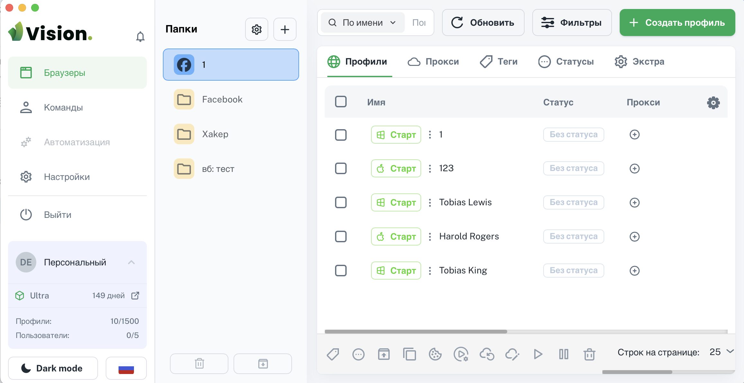Image resolution: width=744 pixels, height=383 pixels.
Task: Add proxy for profile 1
Action: click(634, 134)
